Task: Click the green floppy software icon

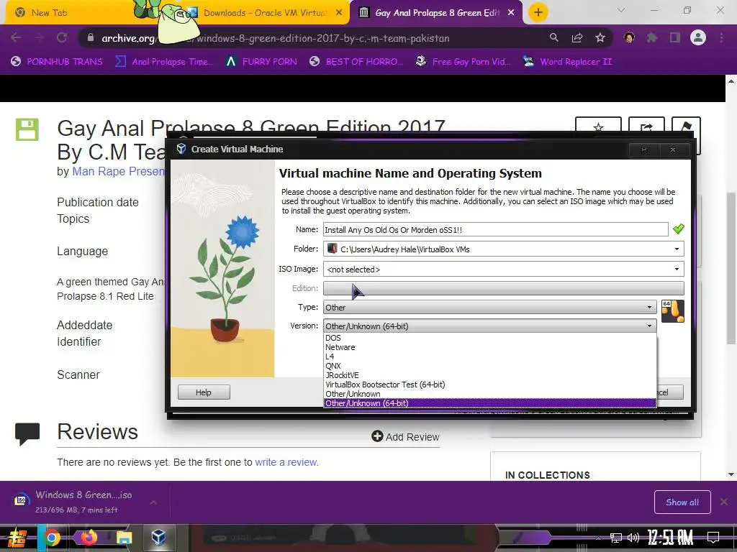Action: (x=27, y=129)
